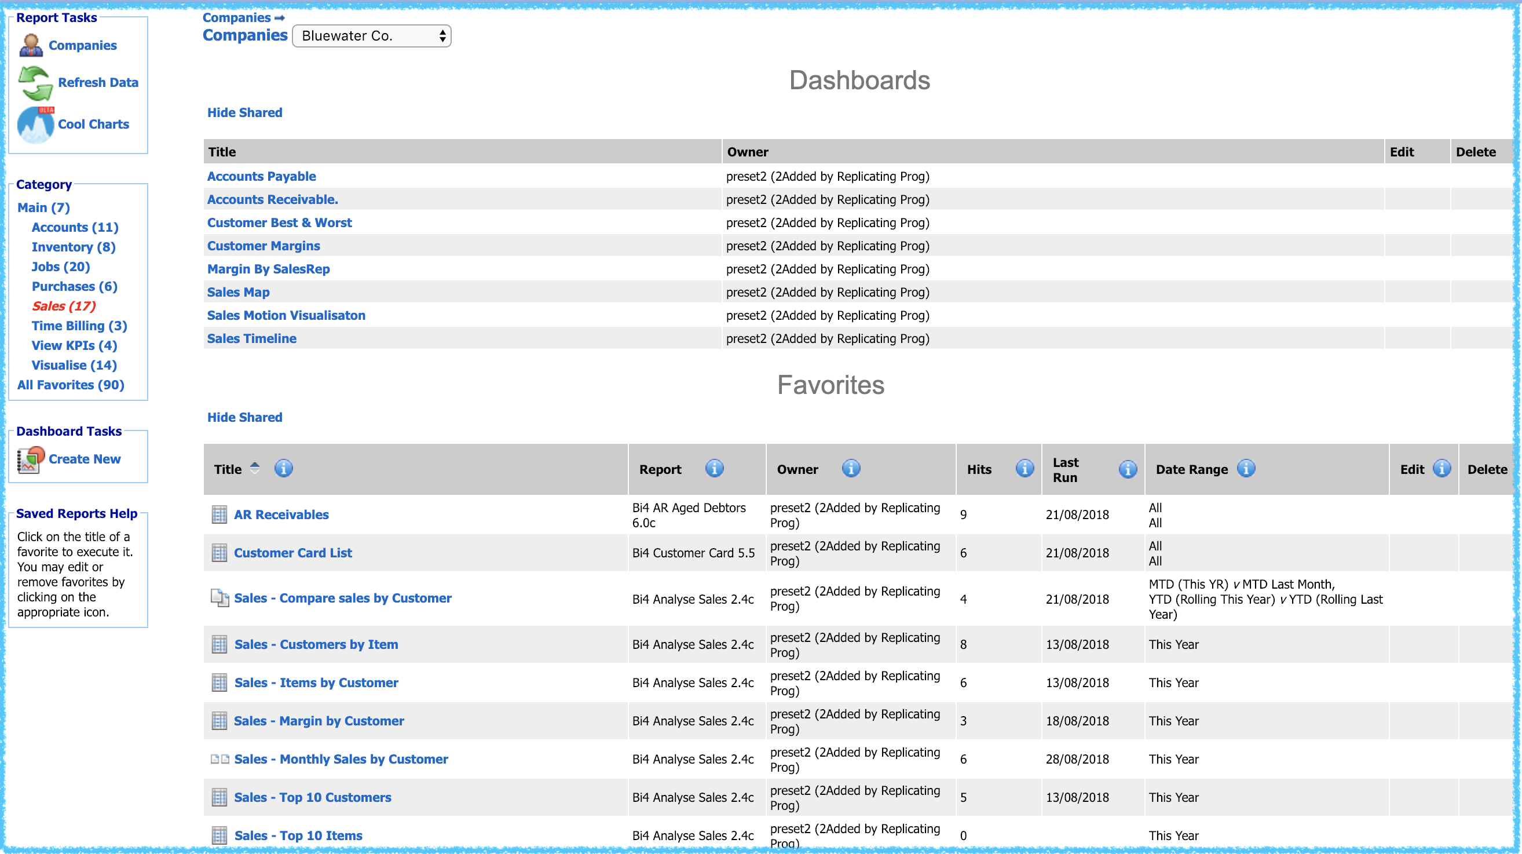
Task: Open the Margin By SalesRep dashboard
Action: [x=268, y=269]
